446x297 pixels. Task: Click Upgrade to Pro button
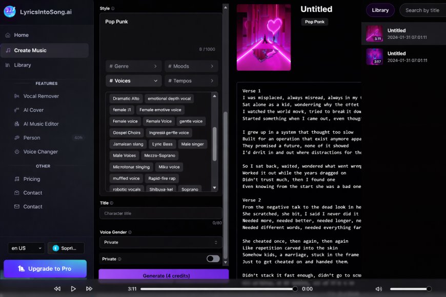(x=45, y=268)
